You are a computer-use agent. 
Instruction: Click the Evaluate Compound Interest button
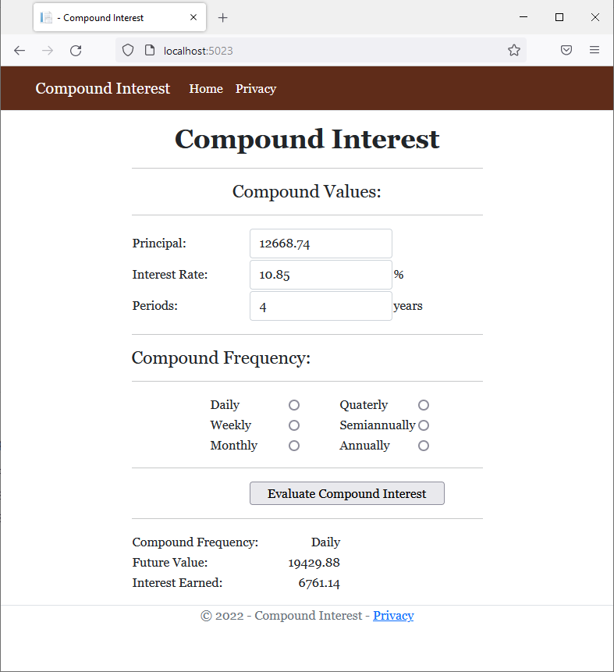[x=347, y=493]
